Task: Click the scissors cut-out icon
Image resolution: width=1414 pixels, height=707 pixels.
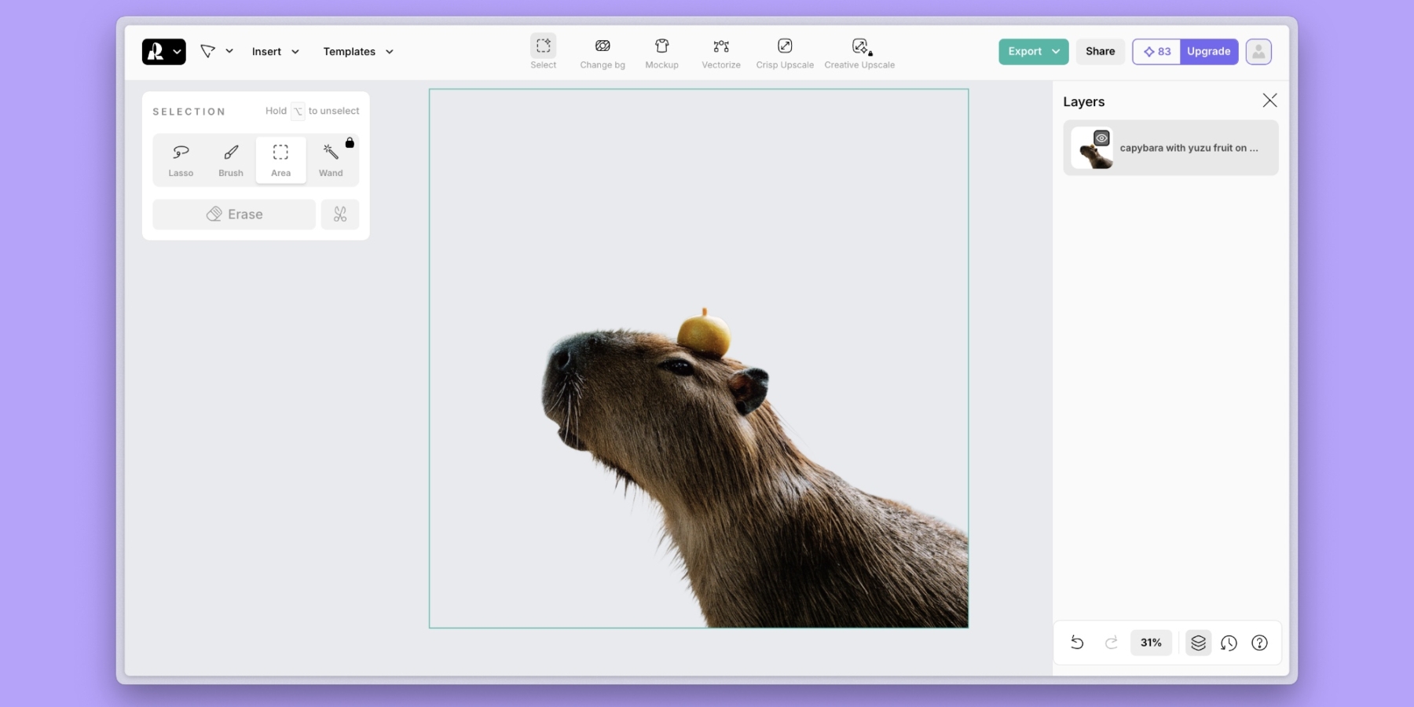Action: pos(340,214)
